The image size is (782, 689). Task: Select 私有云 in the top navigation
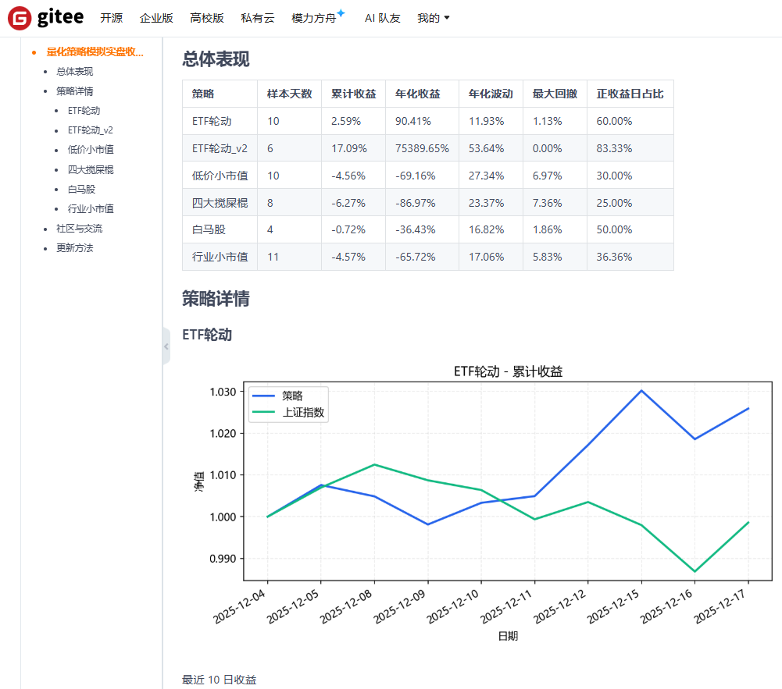pos(258,18)
